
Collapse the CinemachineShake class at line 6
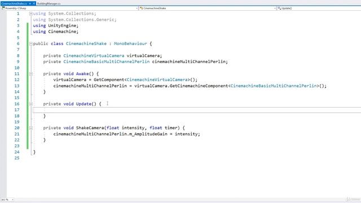click(31, 44)
